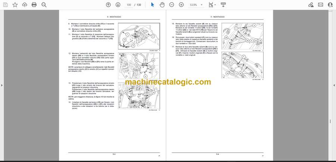Click the page number 5-4 footer

click(x=218, y=154)
